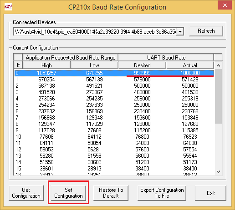Click Restore To Default button
This screenshot has height=210, width=235.
[111, 193]
